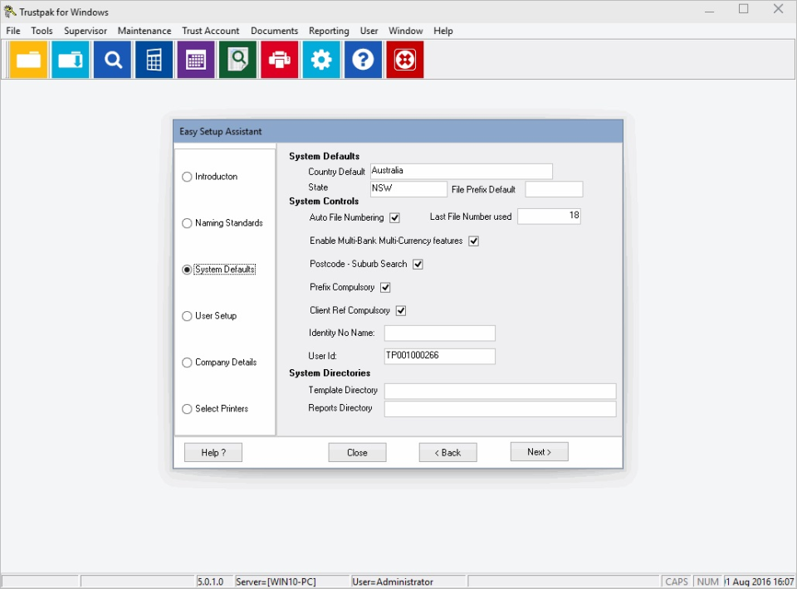Open Help using the question mark icon
Screen dimensions: 797x589
363,59
